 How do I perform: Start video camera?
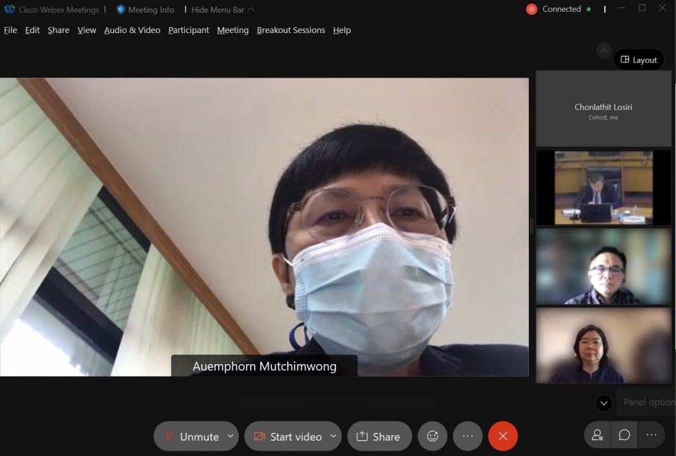(287, 436)
